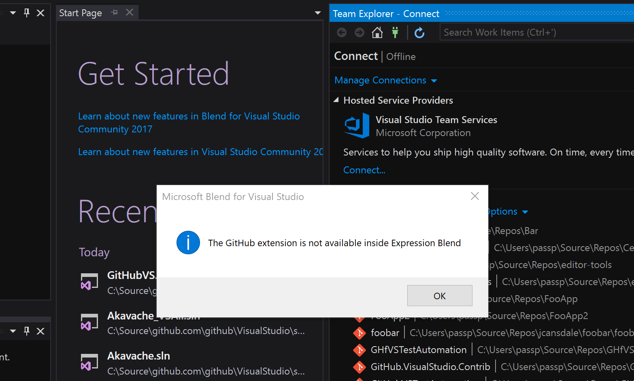This screenshot has height=381, width=634.
Task: Click the git icon beside GHfVSTestAutomation
Action: (x=359, y=350)
